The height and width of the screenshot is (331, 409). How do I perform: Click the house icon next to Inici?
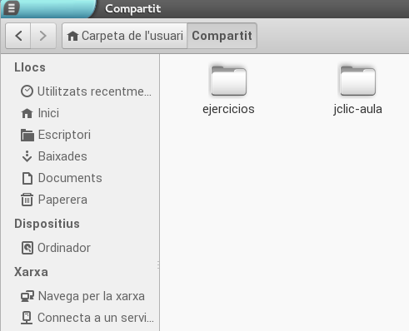click(x=27, y=113)
